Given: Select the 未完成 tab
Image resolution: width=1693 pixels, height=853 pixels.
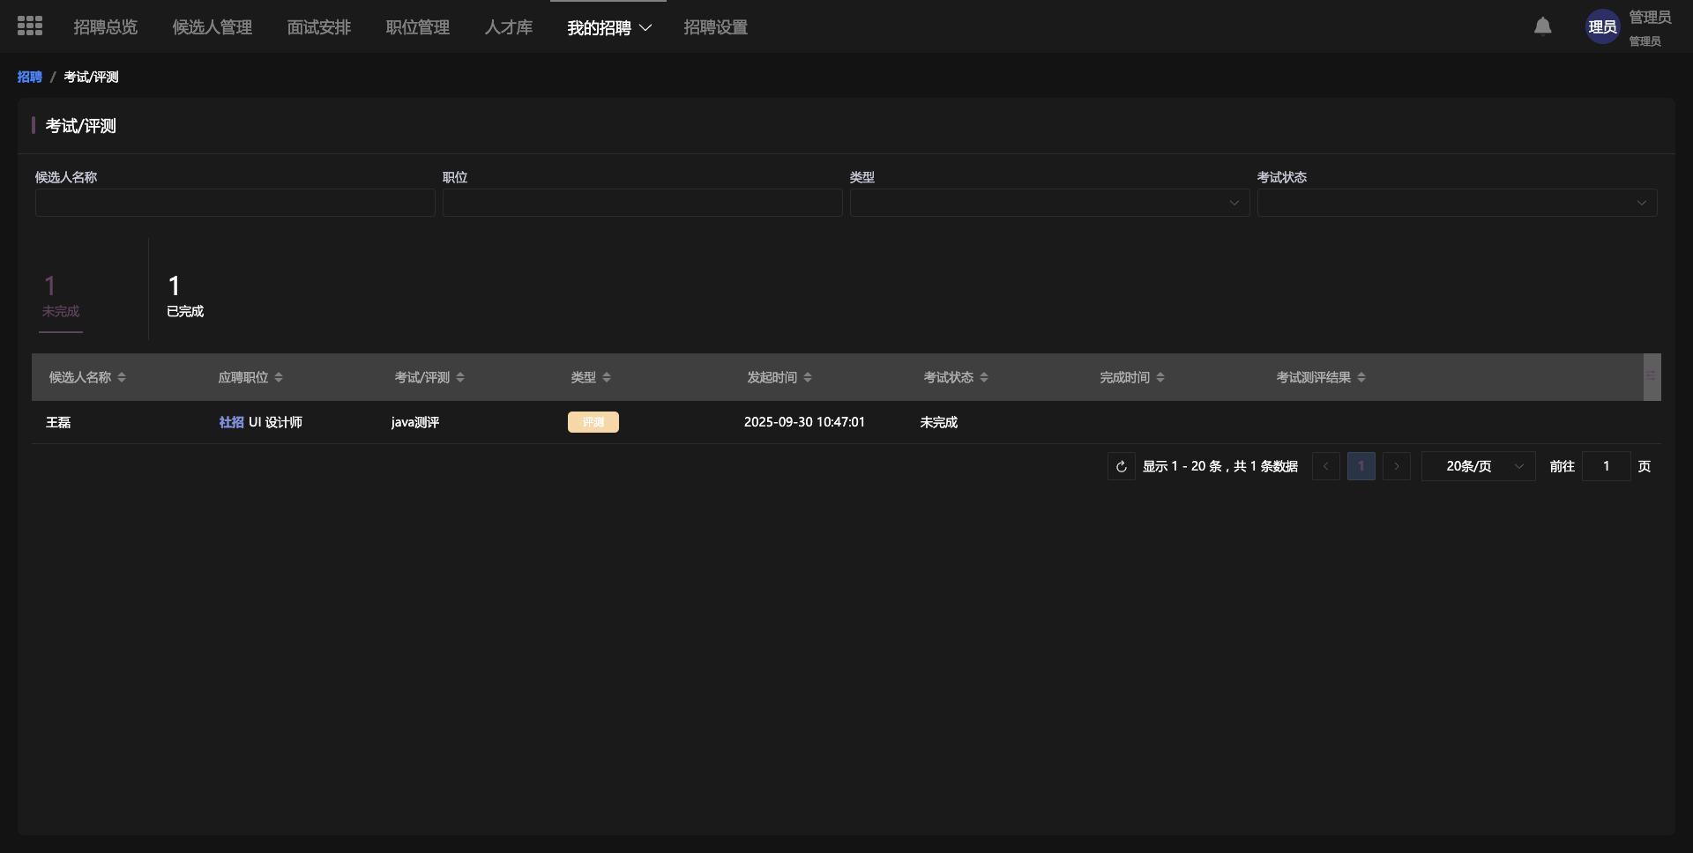Looking at the screenshot, I should pos(60,296).
